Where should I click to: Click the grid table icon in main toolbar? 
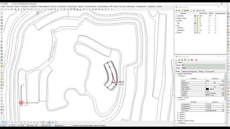74,9
